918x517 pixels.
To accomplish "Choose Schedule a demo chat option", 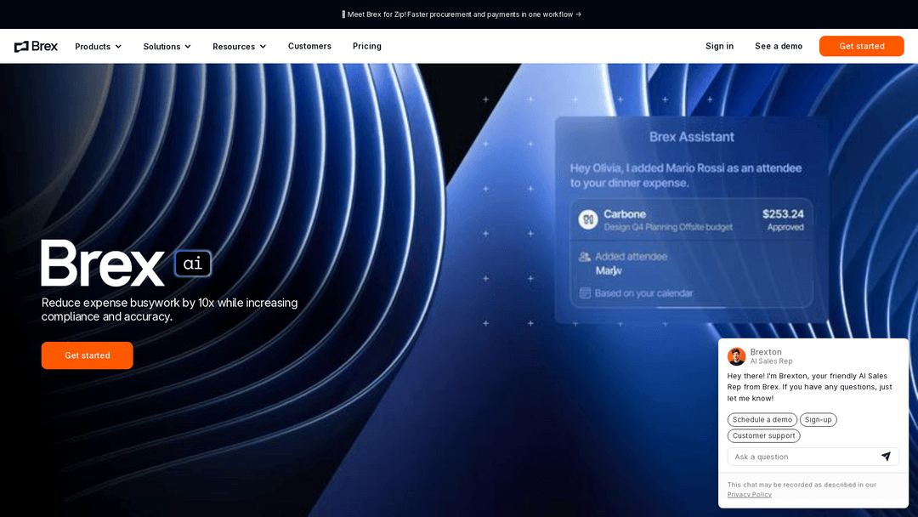I will (x=762, y=420).
